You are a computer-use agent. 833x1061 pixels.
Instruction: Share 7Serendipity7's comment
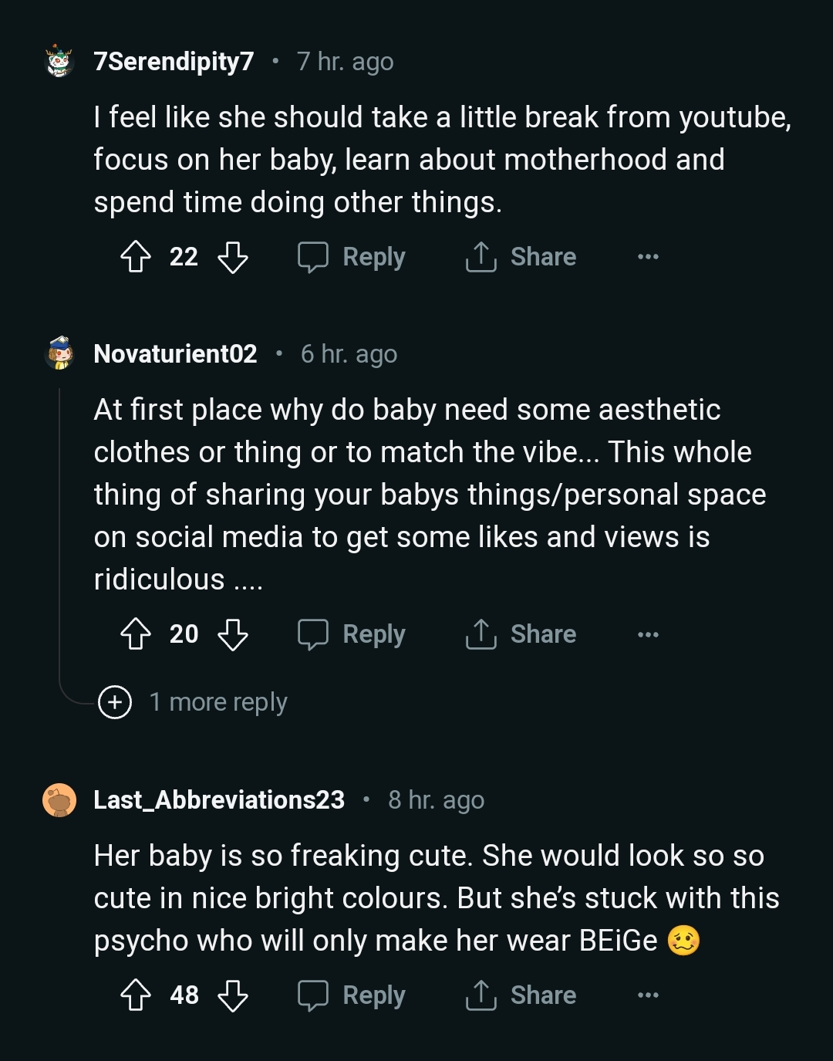pos(521,257)
